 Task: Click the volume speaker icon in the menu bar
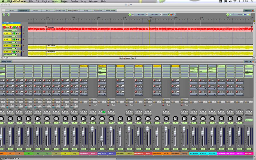coord(230,1)
